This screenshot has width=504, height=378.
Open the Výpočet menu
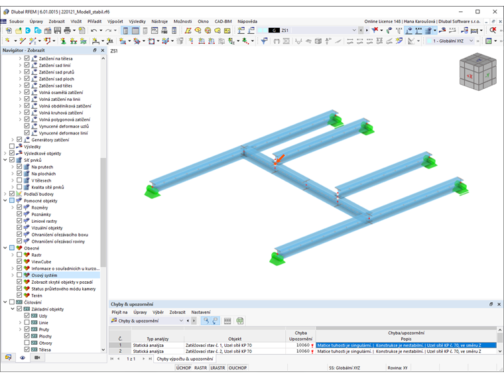[115, 21]
